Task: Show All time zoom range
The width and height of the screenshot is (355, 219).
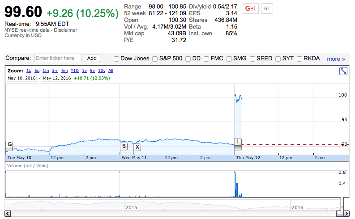Action: pyautogui.click(x=111, y=71)
